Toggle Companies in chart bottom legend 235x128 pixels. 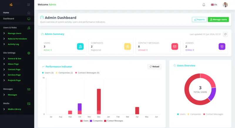pos(96,121)
